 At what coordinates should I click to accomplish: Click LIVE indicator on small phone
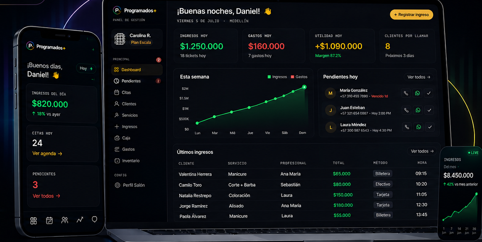[x=473, y=153]
